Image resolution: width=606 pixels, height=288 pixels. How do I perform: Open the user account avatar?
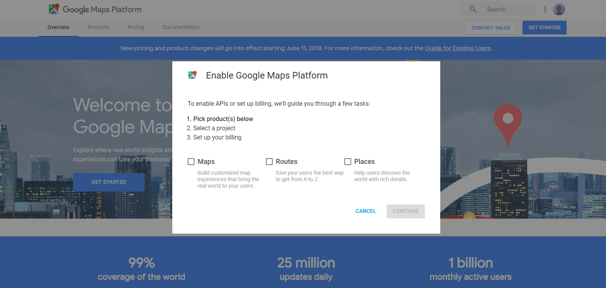[x=559, y=9]
